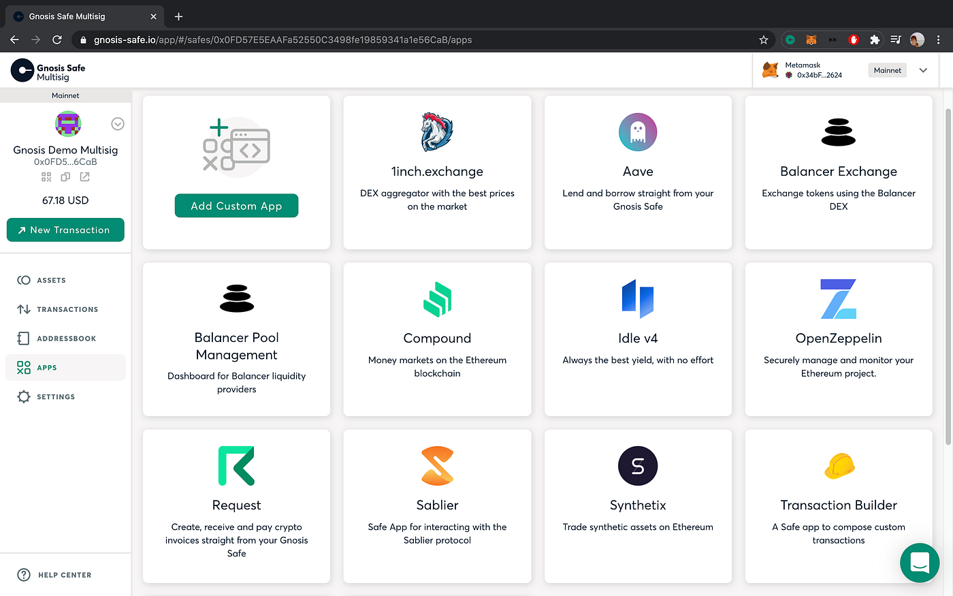953x596 pixels.
Task: Open the media control toolbar icon
Action: [896, 40]
